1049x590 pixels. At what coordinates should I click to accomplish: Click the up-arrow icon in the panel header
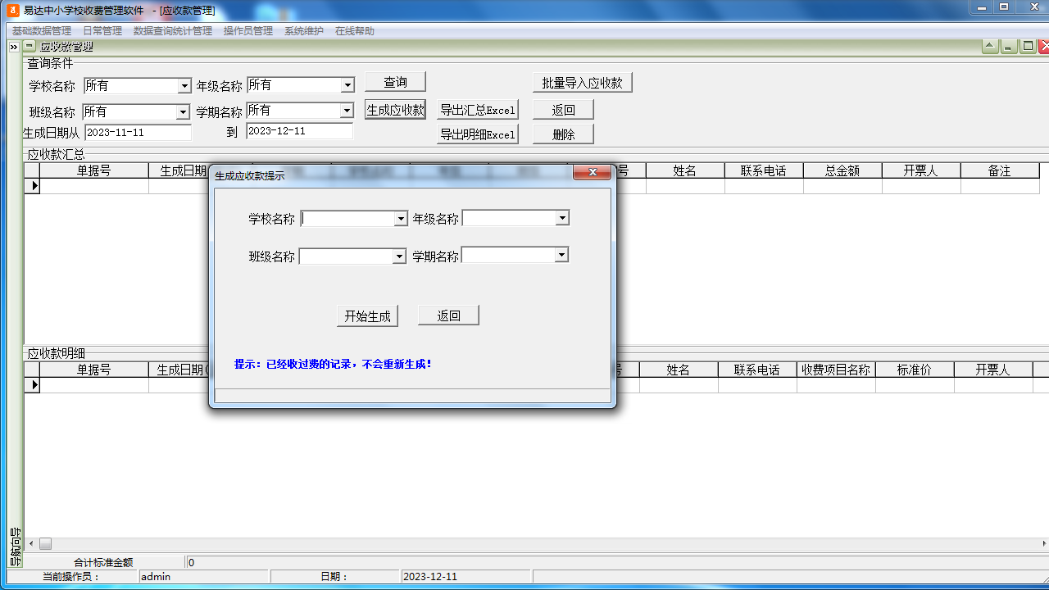(990, 47)
